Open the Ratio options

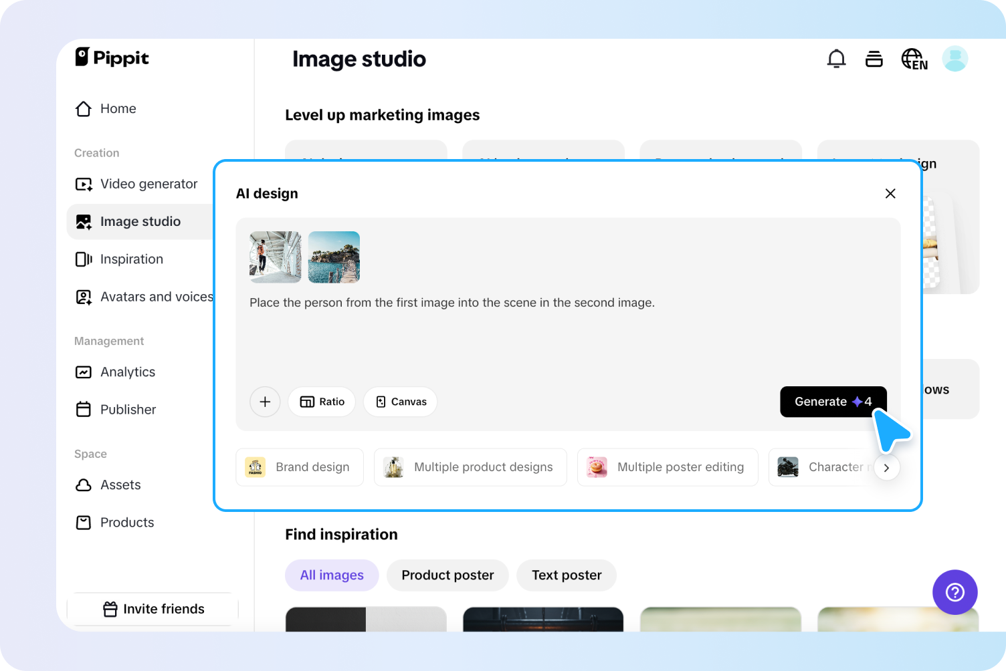[x=322, y=402]
